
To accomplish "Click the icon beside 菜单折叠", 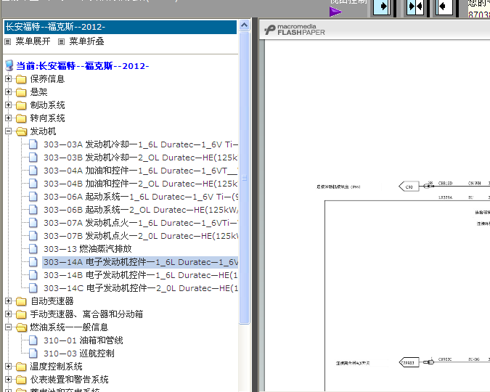I will click(62, 41).
